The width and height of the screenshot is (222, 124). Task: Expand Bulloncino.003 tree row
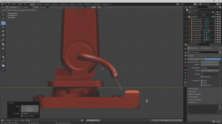pos(189,24)
